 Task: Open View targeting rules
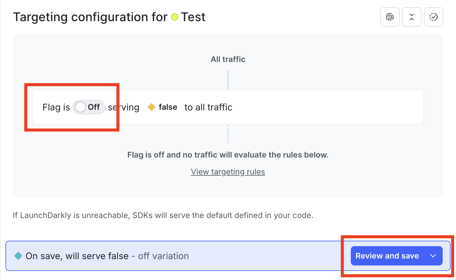[x=228, y=171]
